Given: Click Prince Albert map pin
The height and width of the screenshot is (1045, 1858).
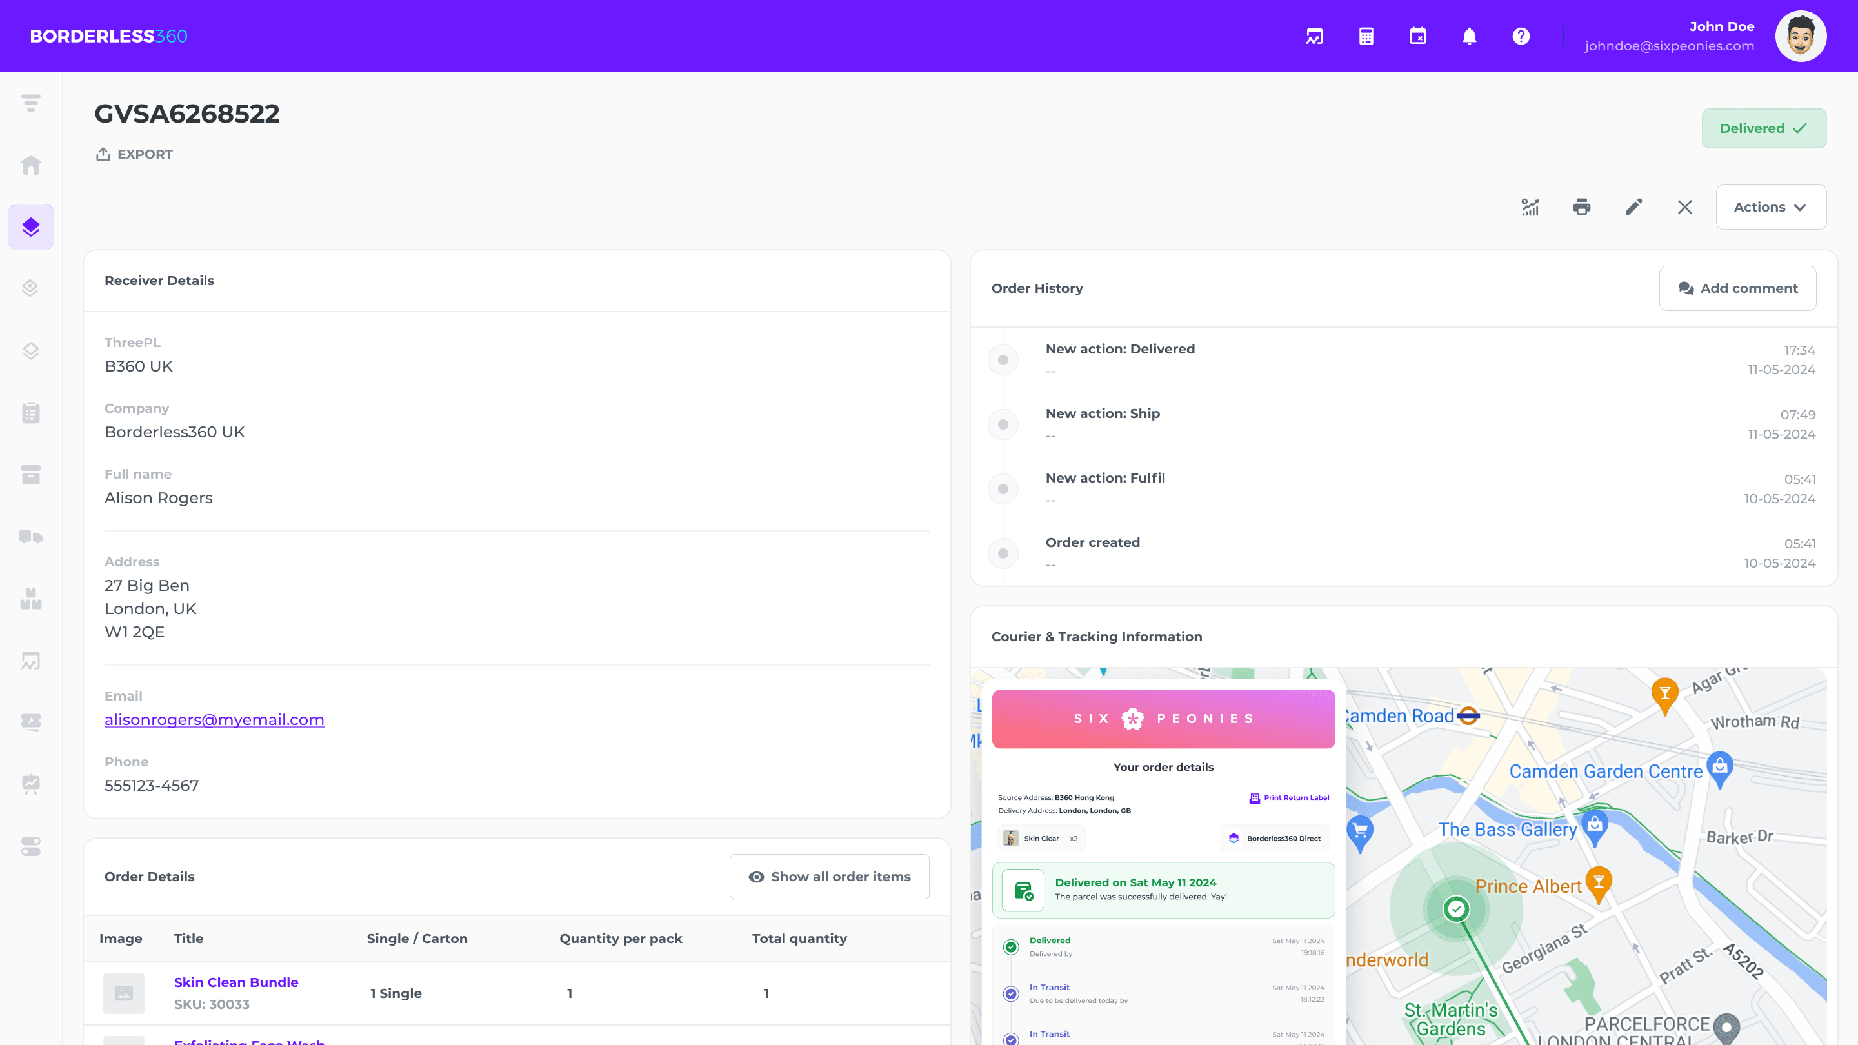Looking at the screenshot, I should (x=1599, y=885).
